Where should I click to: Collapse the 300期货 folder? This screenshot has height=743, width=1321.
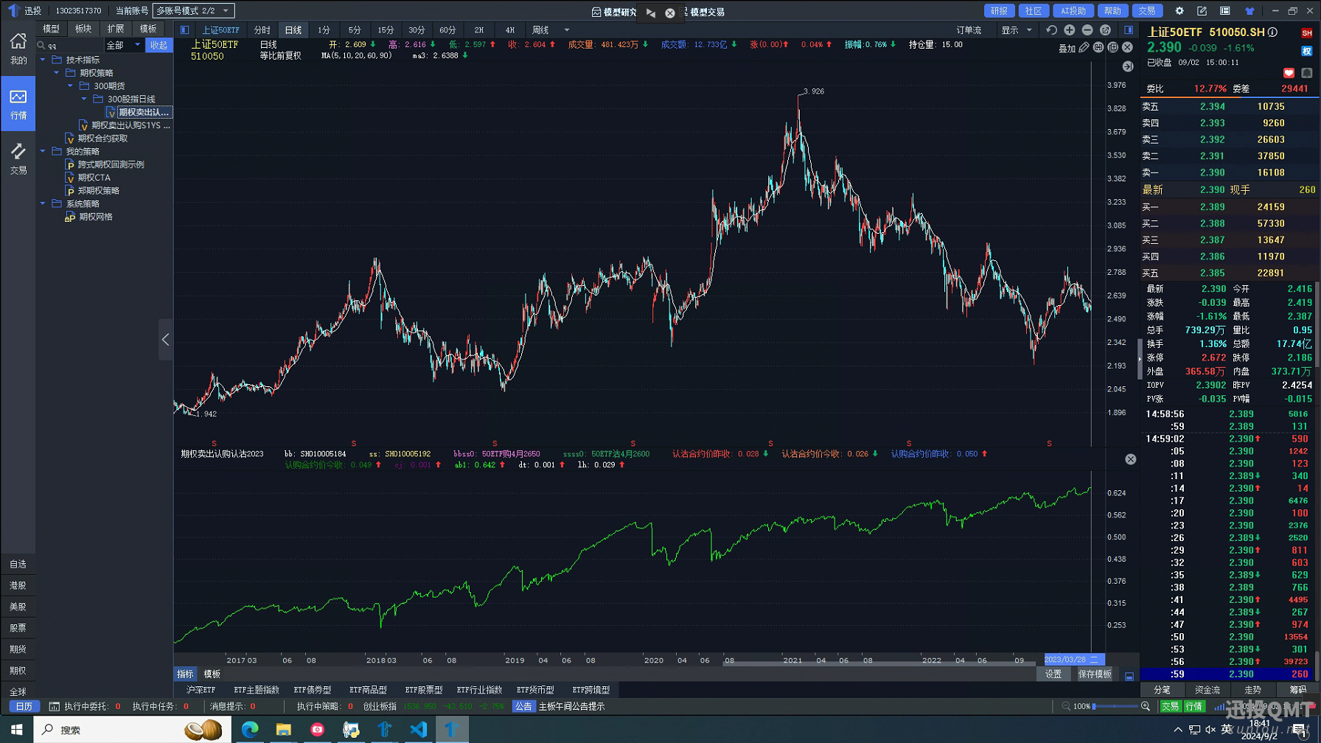click(71, 86)
